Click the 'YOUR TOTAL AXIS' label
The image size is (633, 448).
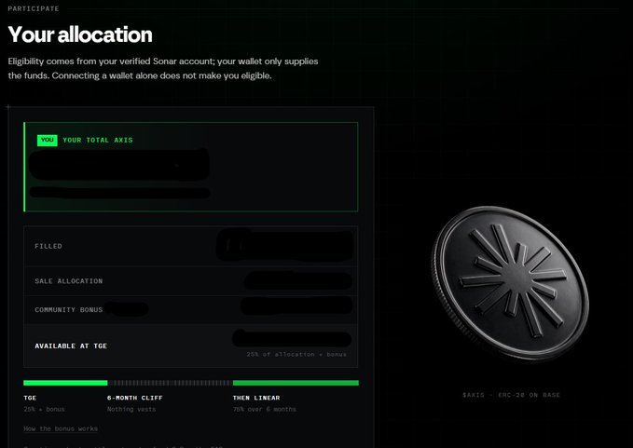point(98,140)
